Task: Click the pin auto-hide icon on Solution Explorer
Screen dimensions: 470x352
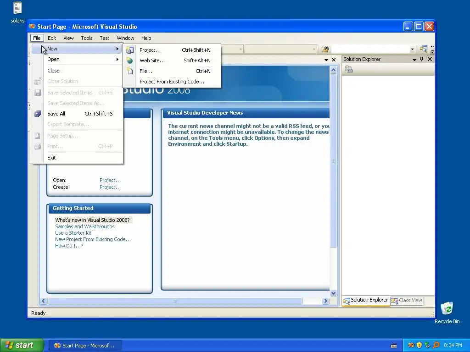Action: coord(421,59)
